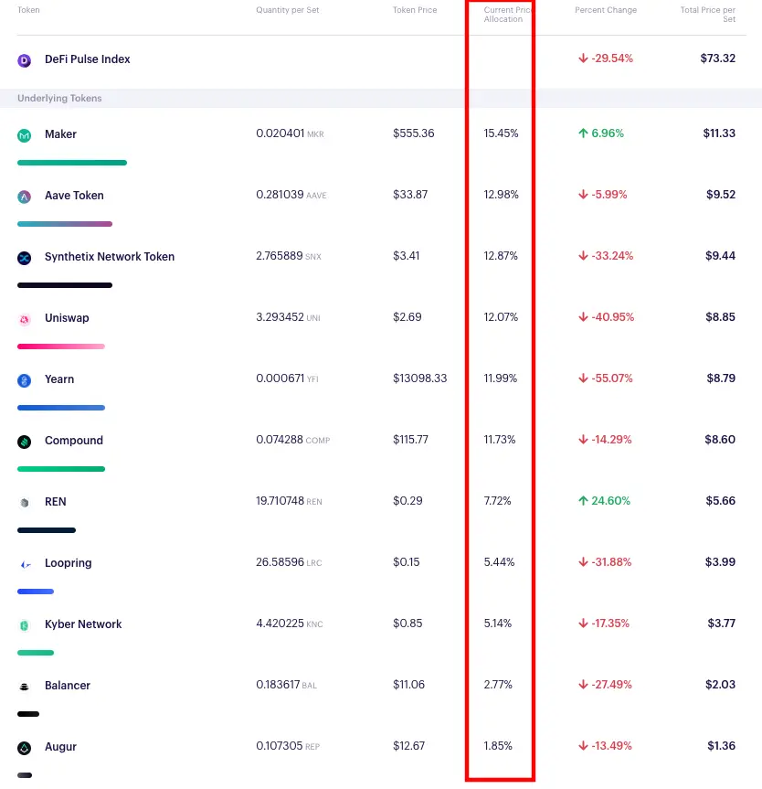The width and height of the screenshot is (762, 789).
Task: Open the REN token name
Action: tap(56, 502)
